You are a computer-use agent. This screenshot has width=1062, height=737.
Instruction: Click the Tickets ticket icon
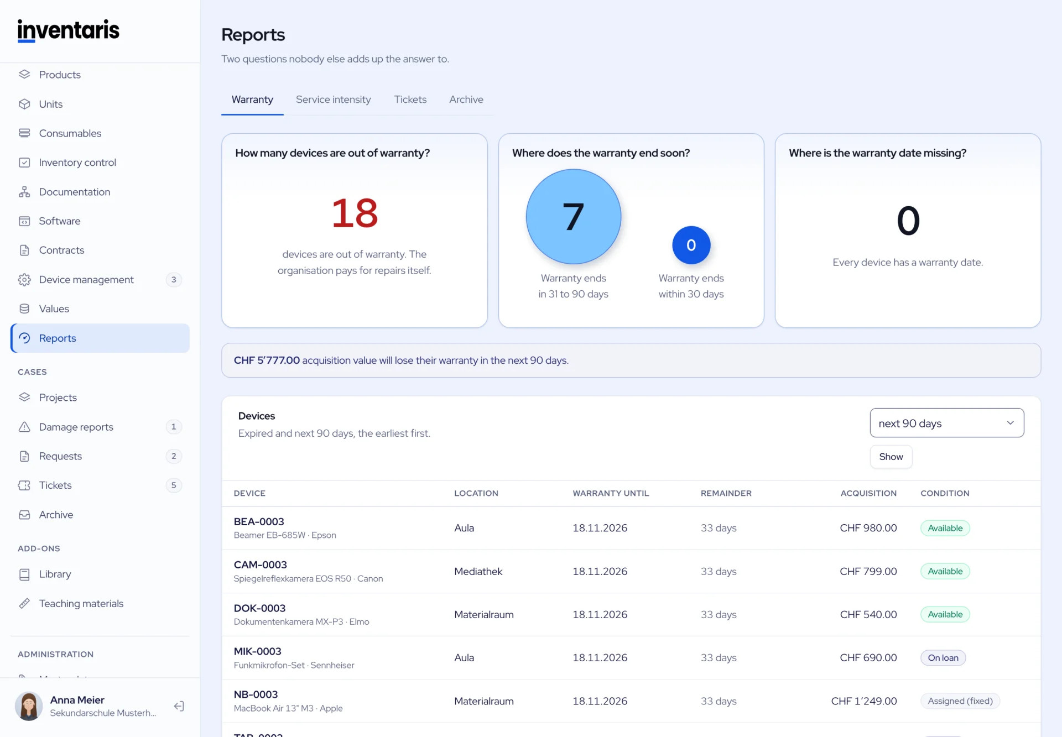[x=24, y=485]
